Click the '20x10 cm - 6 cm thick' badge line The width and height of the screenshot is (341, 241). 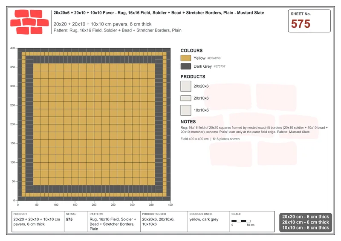306,222
